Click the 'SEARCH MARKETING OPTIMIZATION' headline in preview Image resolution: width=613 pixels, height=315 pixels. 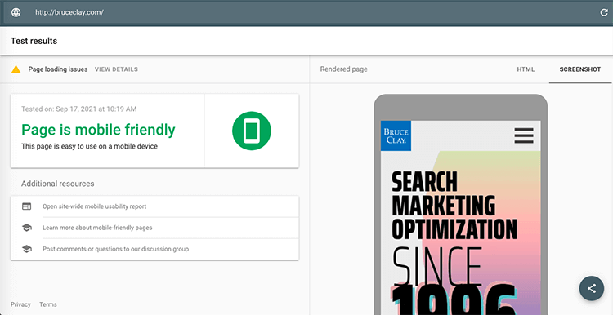click(x=454, y=206)
